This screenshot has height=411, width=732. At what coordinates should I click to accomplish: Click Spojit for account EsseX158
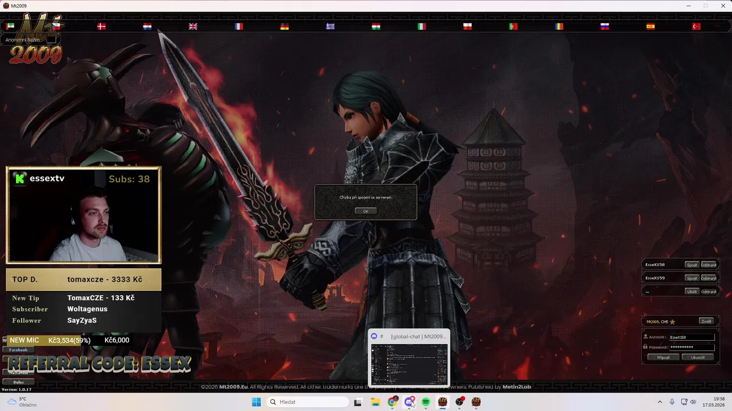click(692, 265)
